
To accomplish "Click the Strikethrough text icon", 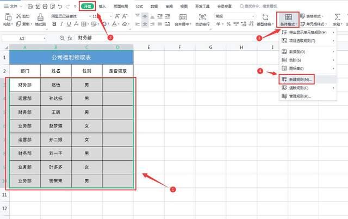I will point(76,24).
